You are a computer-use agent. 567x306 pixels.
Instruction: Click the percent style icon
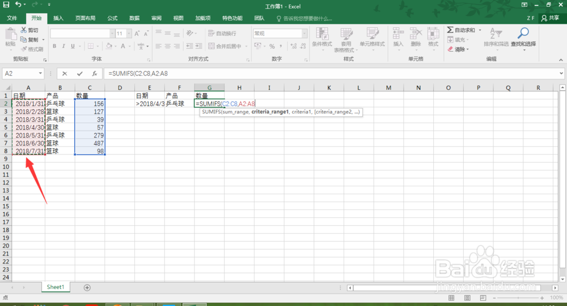[272, 47]
